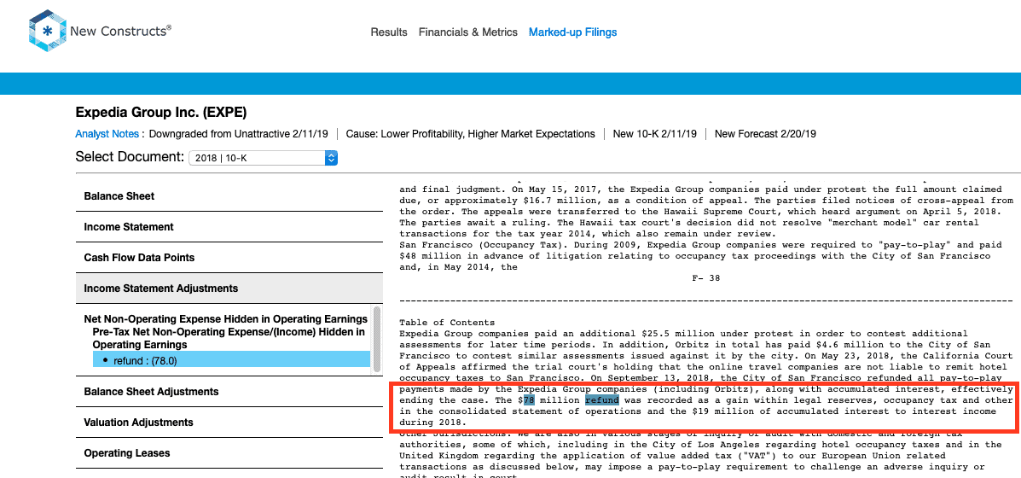Screen dimensions: 1021x478
Task: Open Financials & Metrics page
Action: pos(468,32)
